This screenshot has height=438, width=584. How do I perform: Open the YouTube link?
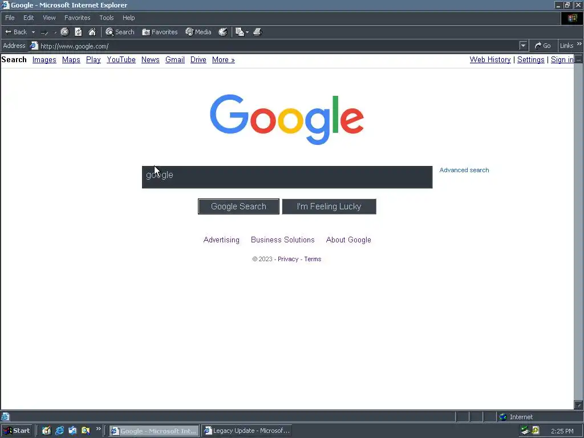121,59
